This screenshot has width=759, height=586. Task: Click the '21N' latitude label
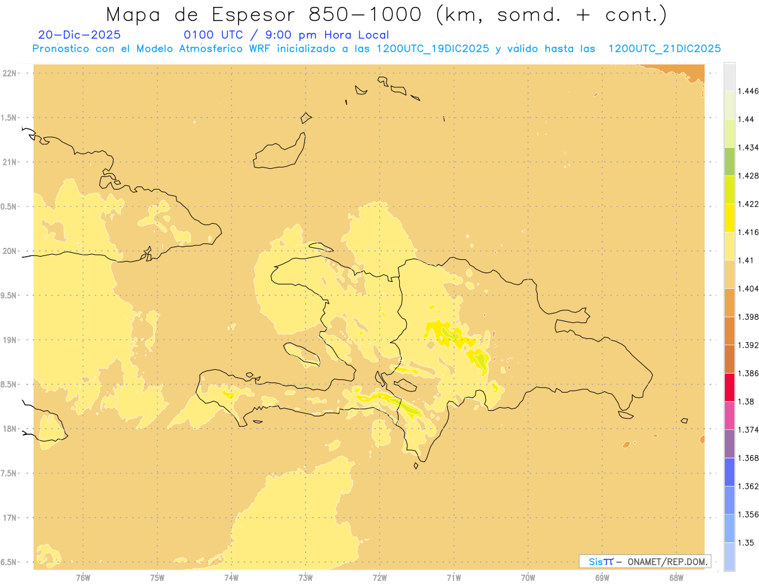(9, 162)
